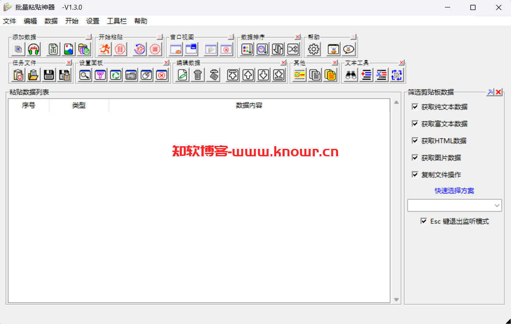Click the shuffle random order icon
The image size is (511, 324).
click(293, 49)
